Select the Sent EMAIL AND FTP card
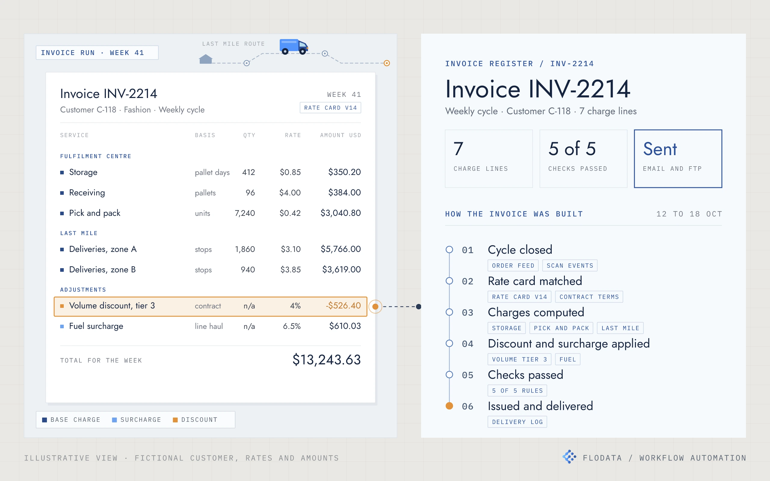This screenshot has height=481, width=770. (678, 159)
